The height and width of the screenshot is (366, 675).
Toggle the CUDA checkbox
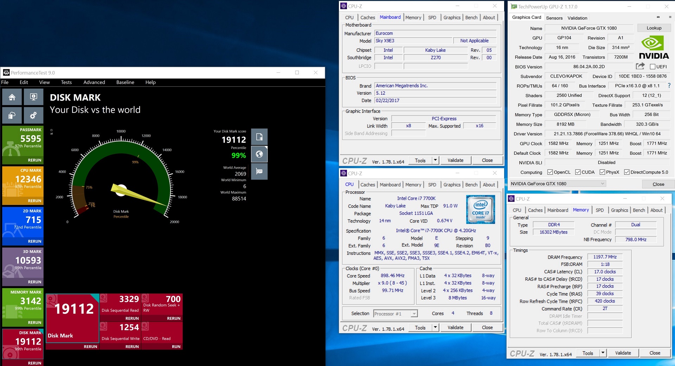[x=578, y=172]
